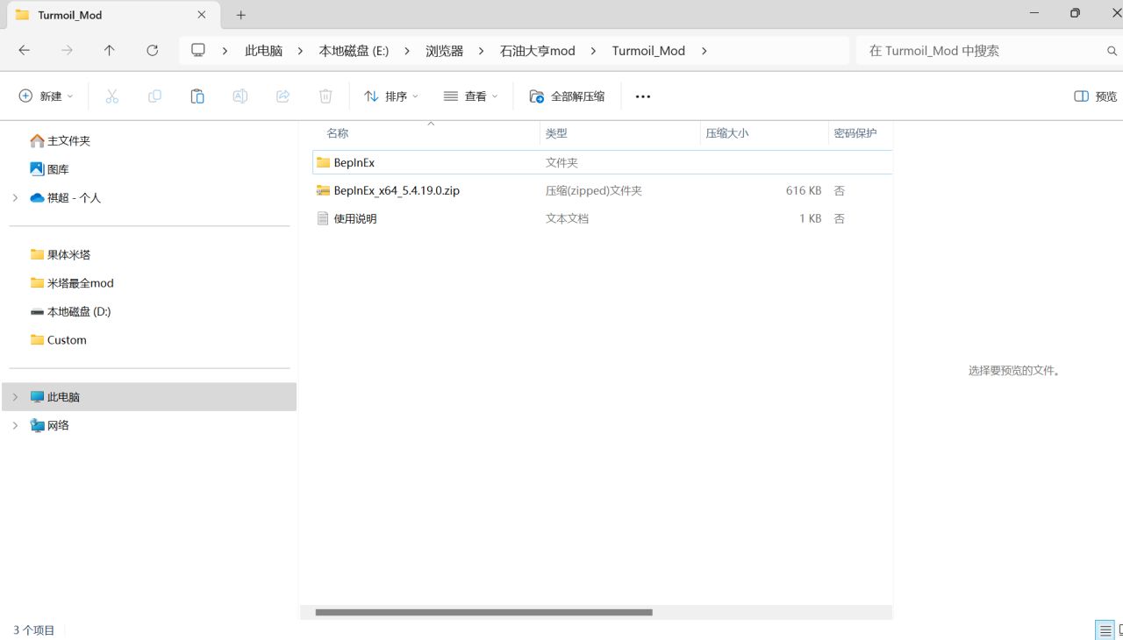
Task: Expand chevron after 此电脑 in address bar
Action: point(300,51)
